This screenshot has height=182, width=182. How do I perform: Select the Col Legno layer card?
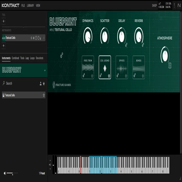[x=105, y=67]
